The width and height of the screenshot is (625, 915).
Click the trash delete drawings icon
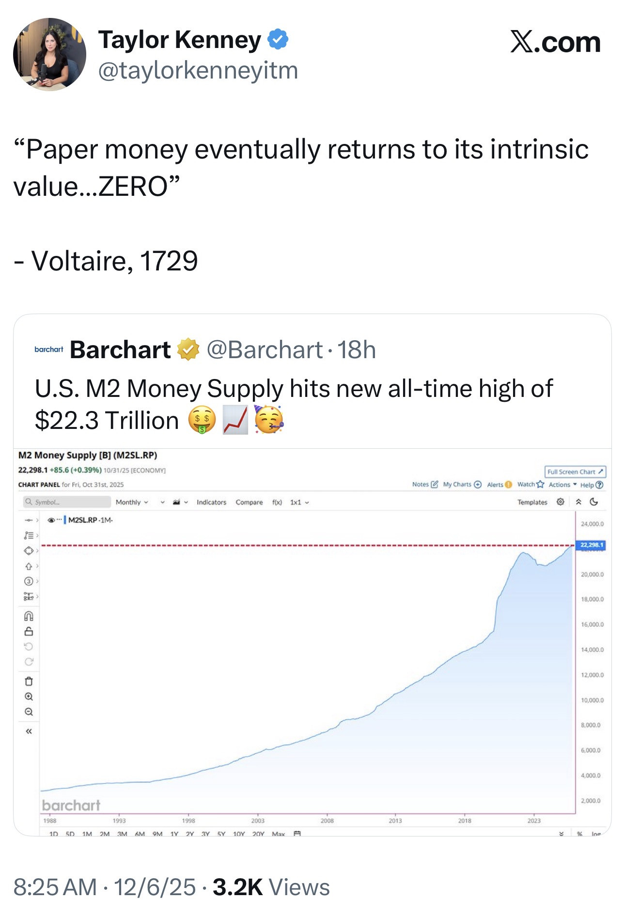(29, 681)
